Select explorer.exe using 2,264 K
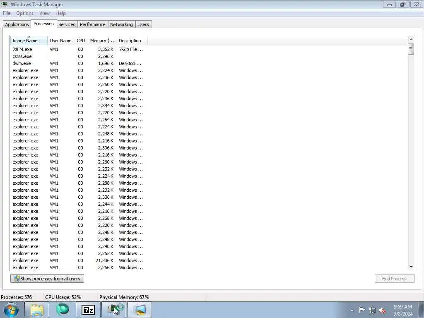Image resolution: width=424 pixels, height=318 pixels. point(78,120)
